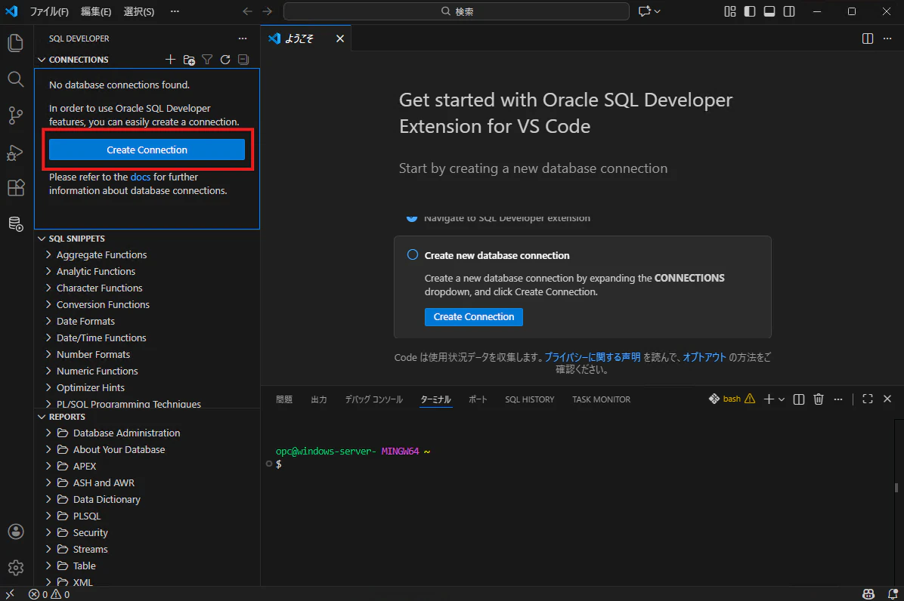Open the Source Control view
The width and height of the screenshot is (904, 601).
coord(16,116)
